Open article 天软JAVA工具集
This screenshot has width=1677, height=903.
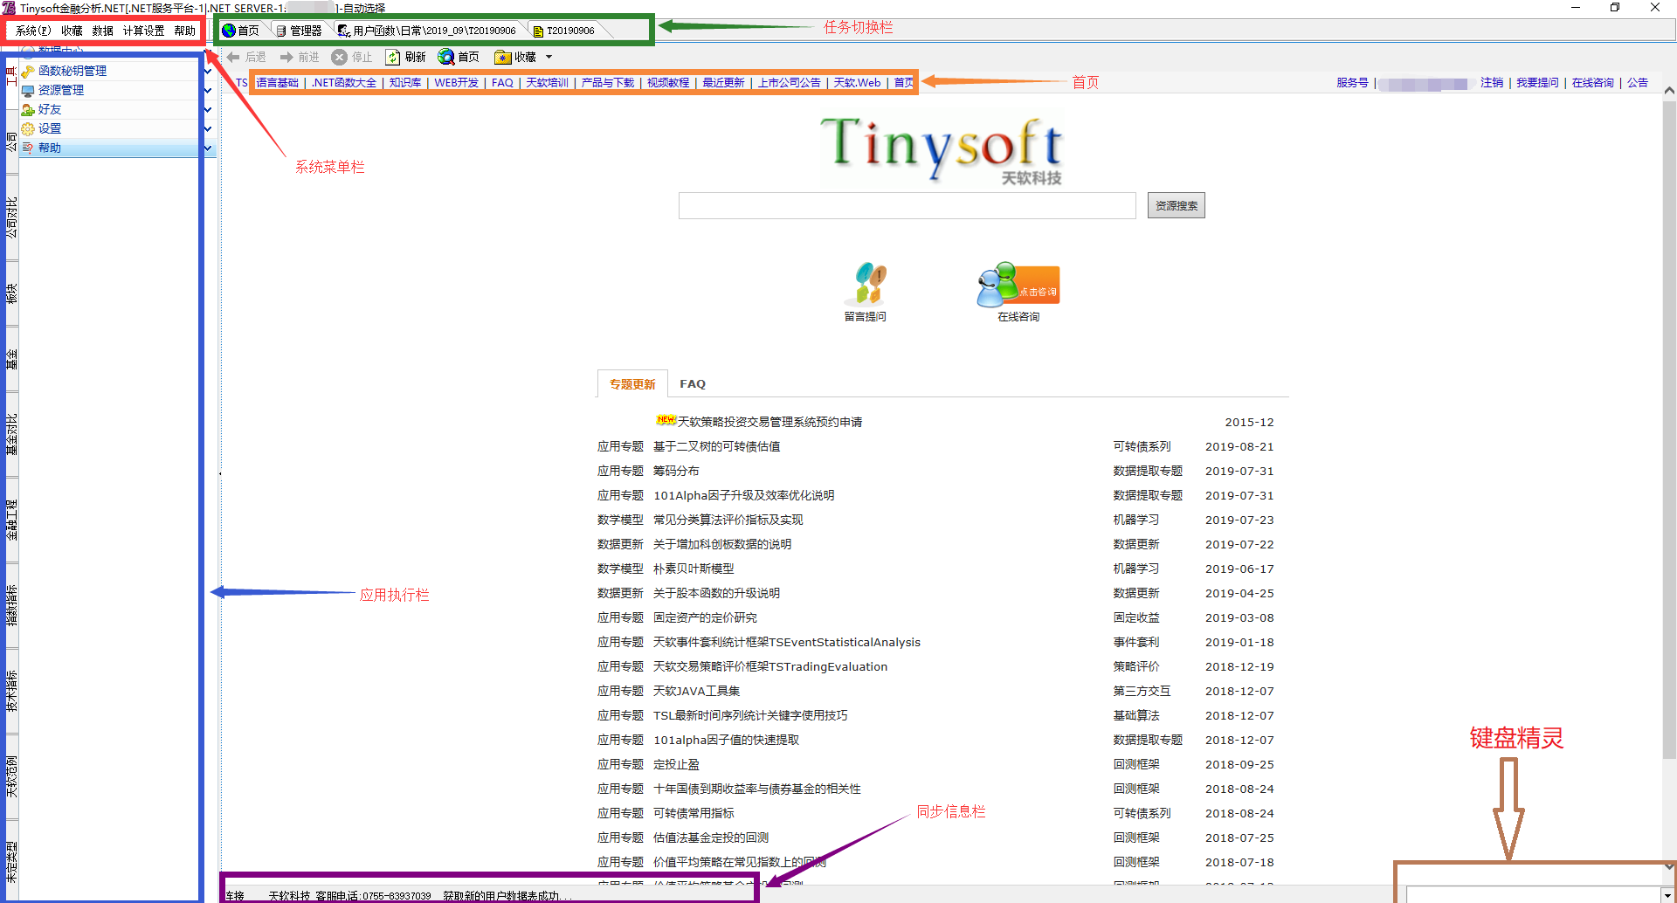696,691
